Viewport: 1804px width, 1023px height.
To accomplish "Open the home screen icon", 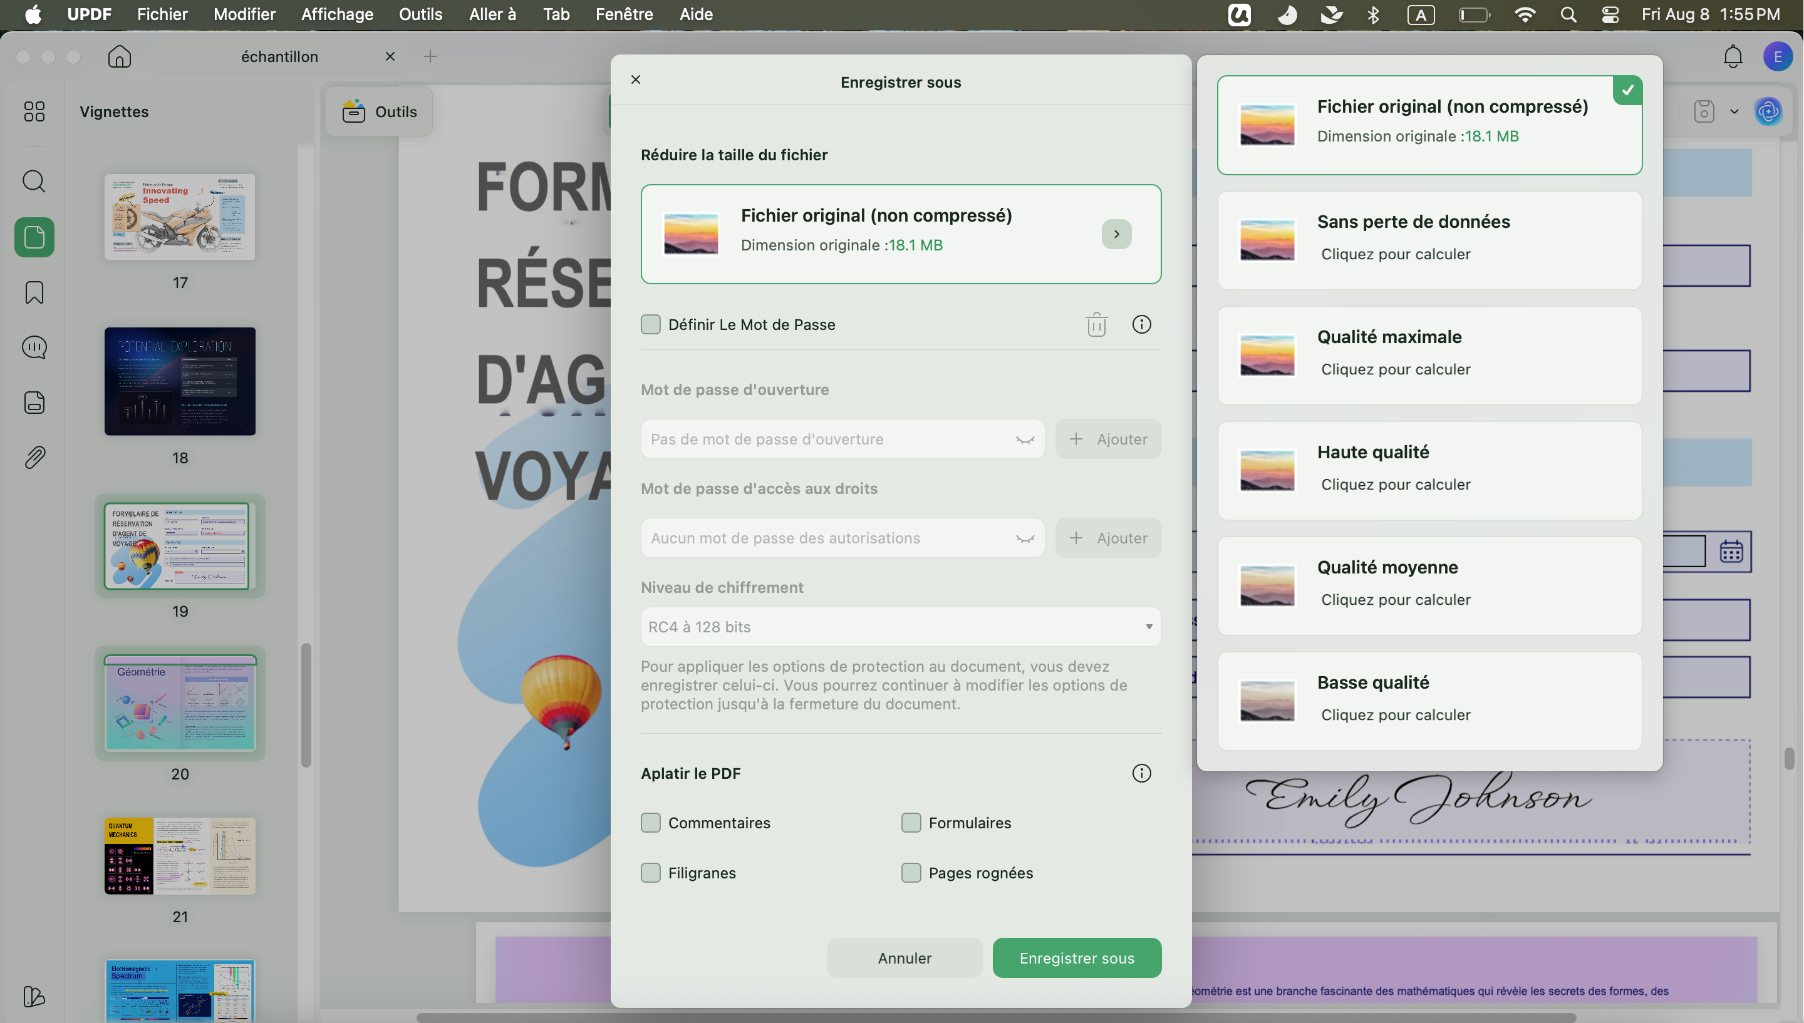I will (120, 56).
